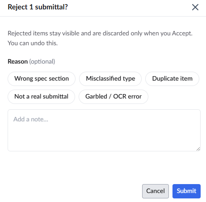Dismiss dialog using the top-right X icon
This screenshot has width=206, height=202.
pyautogui.click(x=195, y=7)
